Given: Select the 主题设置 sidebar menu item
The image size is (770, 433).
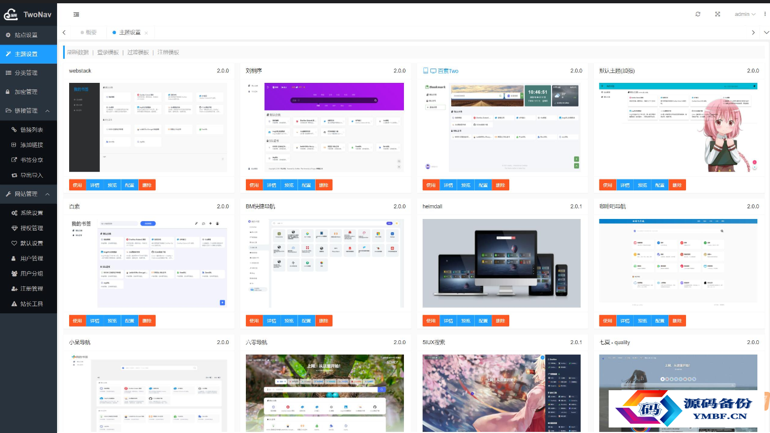Looking at the screenshot, I should 29,54.
